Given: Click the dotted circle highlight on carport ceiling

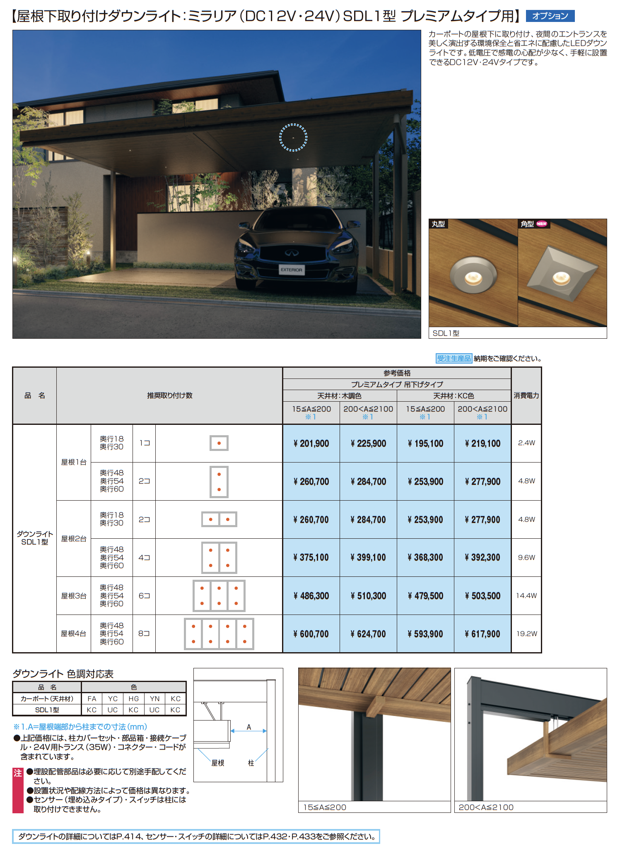Looking at the screenshot, I should click(x=293, y=137).
